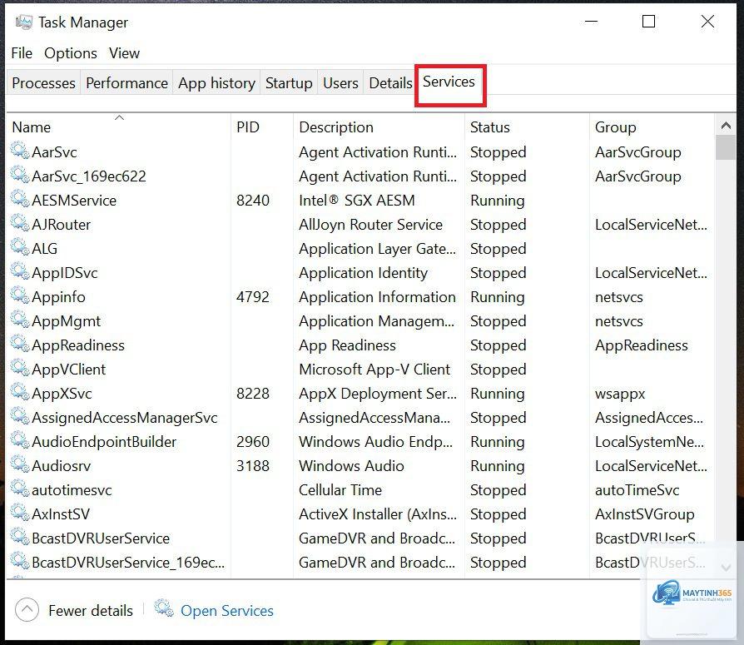This screenshot has height=645, width=744.
Task: Click the vertical scrollbar thumb
Action: (x=726, y=147)
